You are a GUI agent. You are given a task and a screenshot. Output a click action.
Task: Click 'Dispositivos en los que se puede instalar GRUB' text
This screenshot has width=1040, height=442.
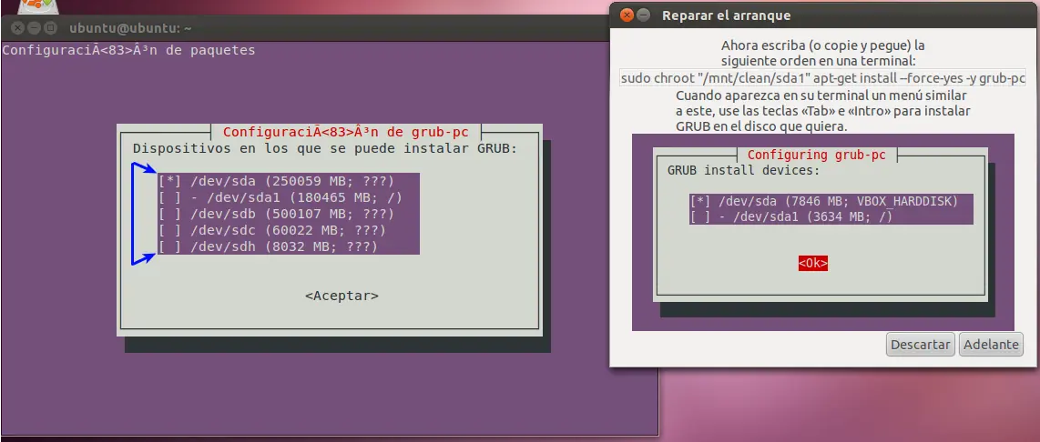[325, 148]
